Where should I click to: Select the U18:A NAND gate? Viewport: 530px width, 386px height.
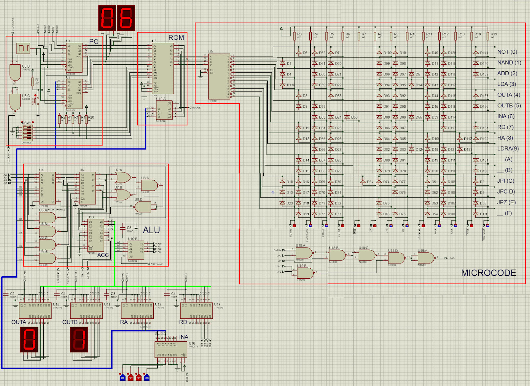pos(304,253)
